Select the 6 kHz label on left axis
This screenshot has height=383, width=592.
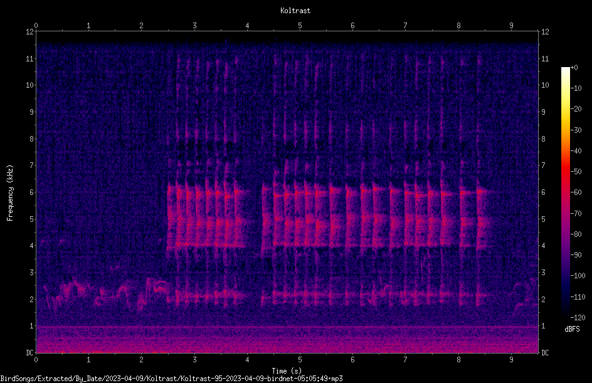coord(32,192)
